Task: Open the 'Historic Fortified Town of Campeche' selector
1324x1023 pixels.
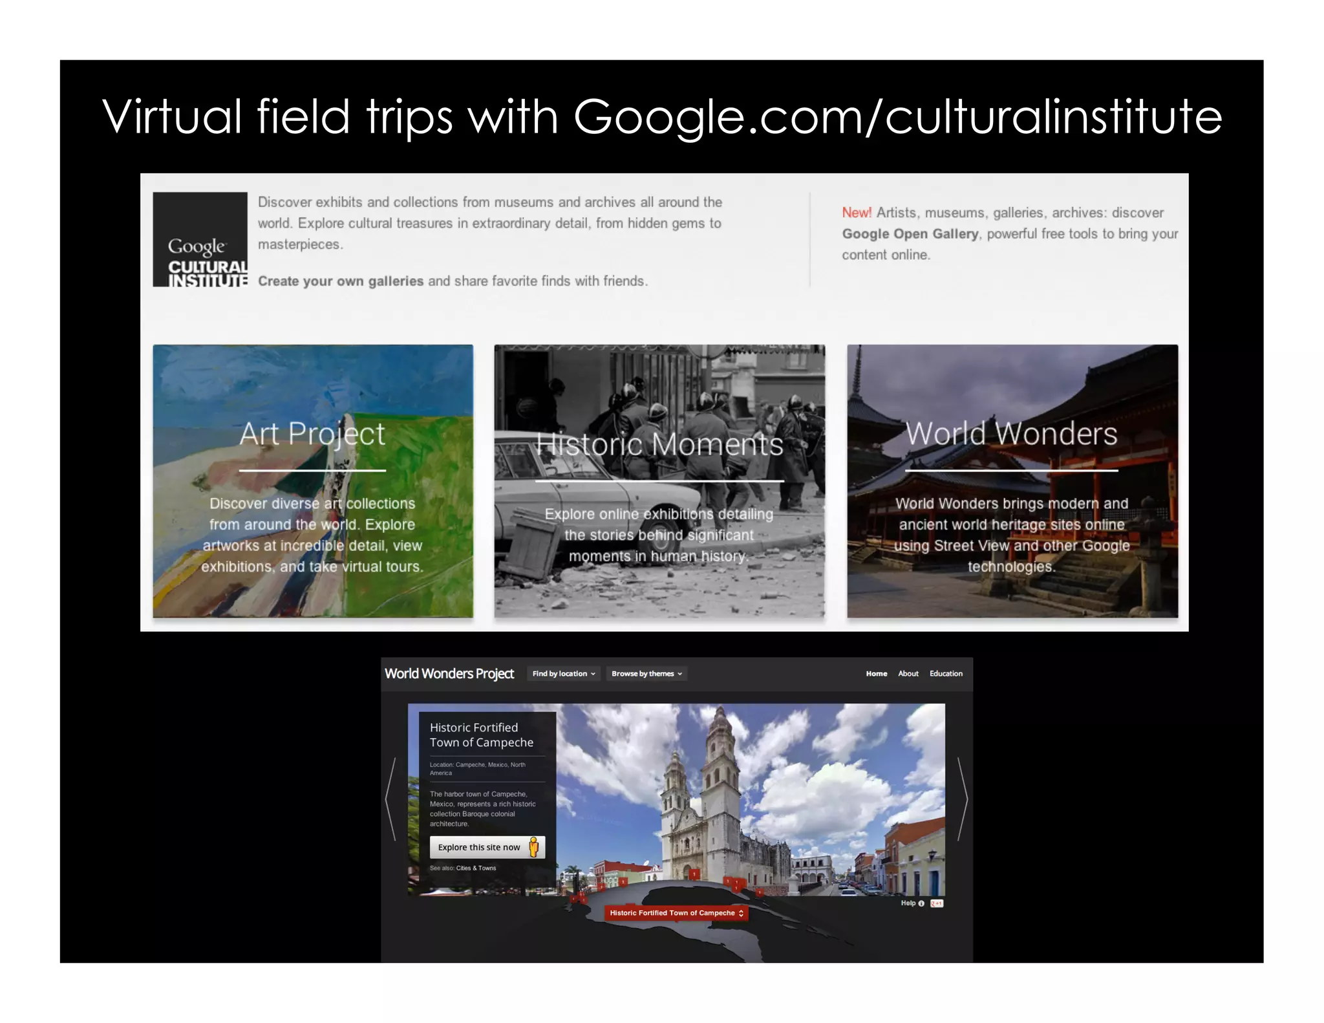Action: click(x=676, y=913)
